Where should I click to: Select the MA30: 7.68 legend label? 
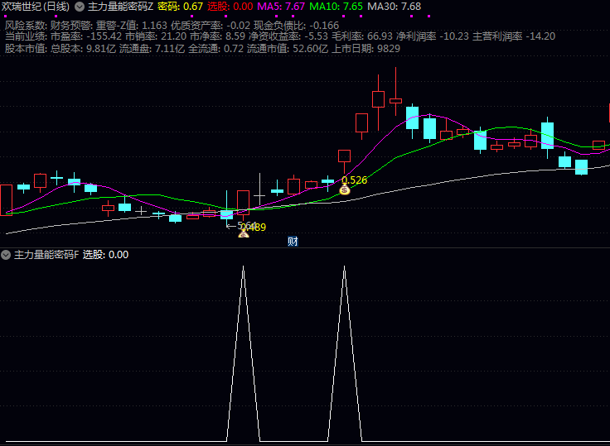(x=394, y=7)
